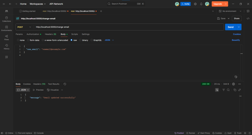This screenshot has height=135, width=252.
Task: Switch to the Scripts tab
Action: point(74,34)
